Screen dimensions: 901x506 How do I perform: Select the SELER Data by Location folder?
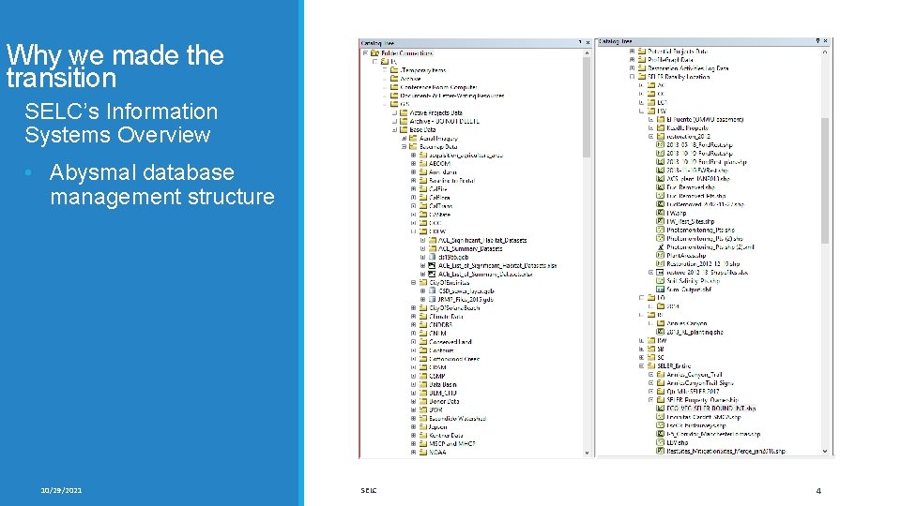[x=679, y=76]
